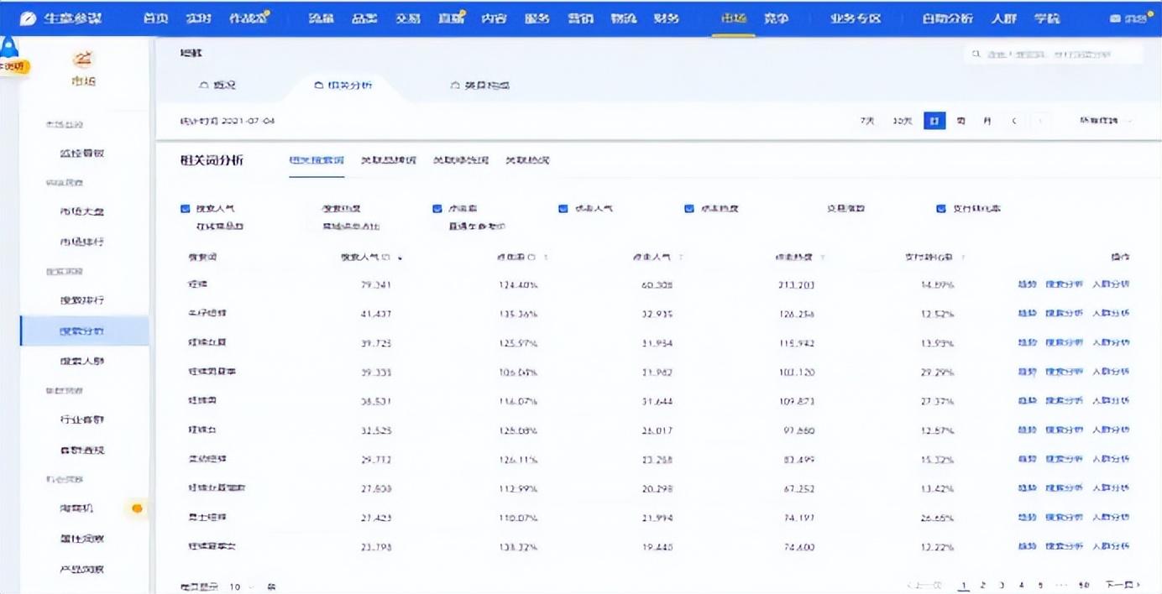Open the 竞争 top navigation item

tap(777, 18)
